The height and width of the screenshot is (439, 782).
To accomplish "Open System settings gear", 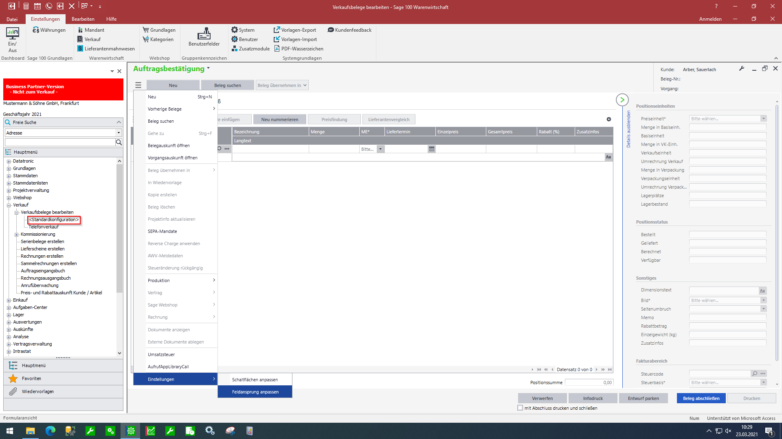I will 243,30.
